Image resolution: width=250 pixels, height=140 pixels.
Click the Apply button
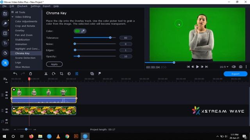pyautogui.click(x=54, y=64)
